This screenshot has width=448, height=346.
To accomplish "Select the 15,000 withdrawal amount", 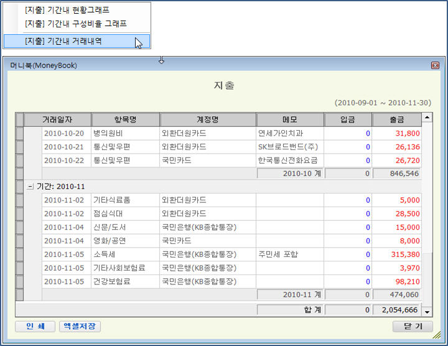I will click(397, 227).
